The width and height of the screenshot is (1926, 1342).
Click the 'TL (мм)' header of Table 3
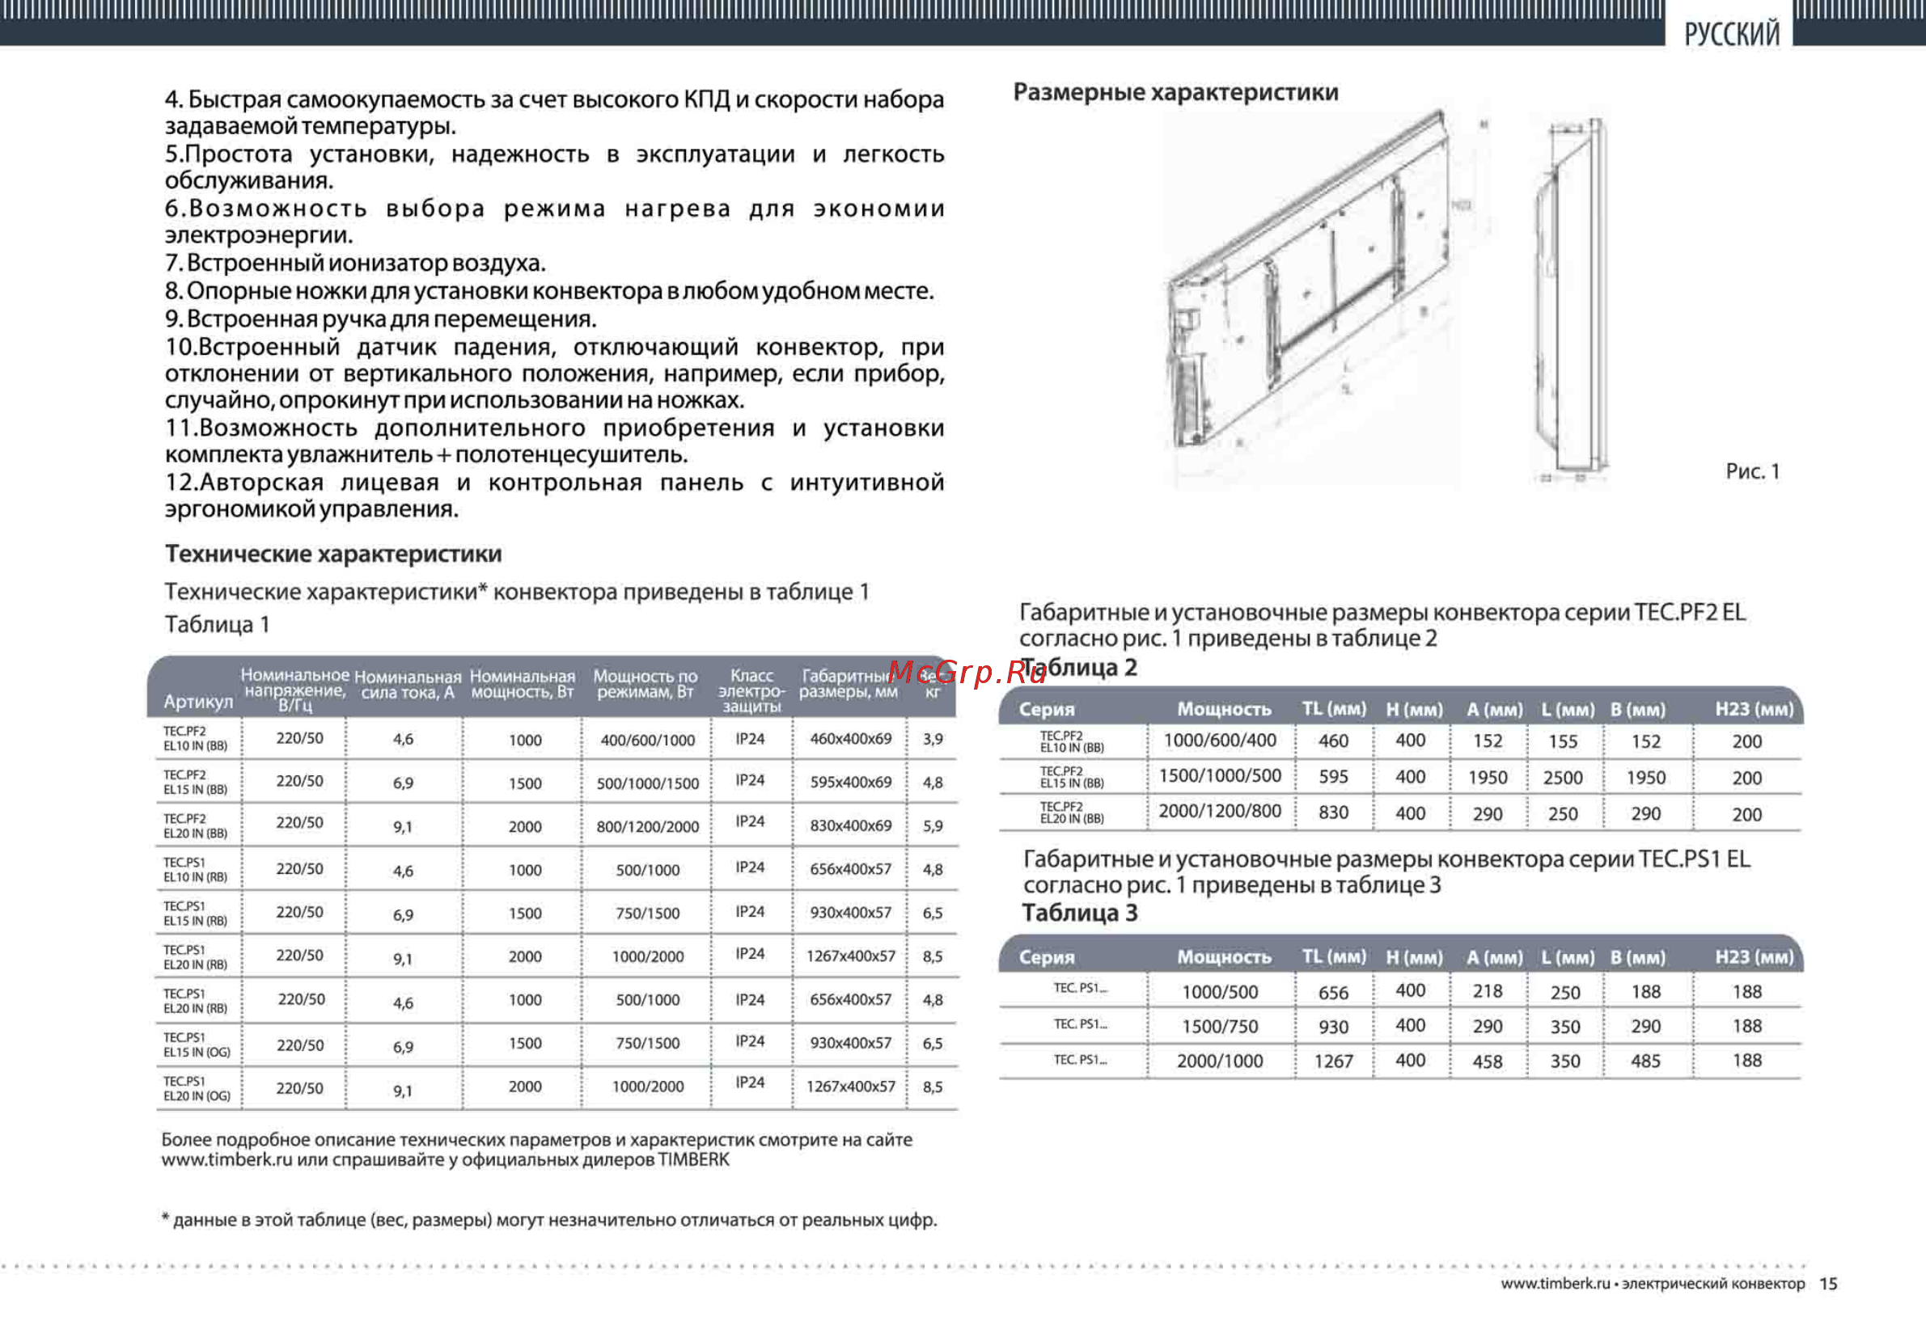[x=1334, y=957]
